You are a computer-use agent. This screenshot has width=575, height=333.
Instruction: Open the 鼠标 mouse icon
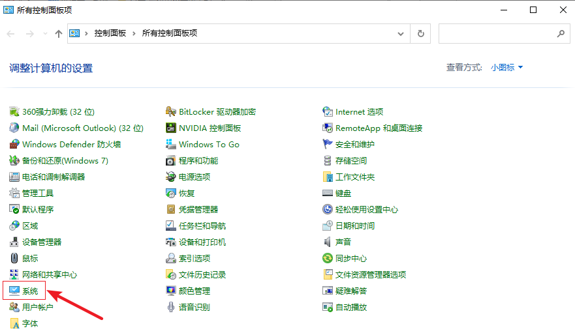tap(14, 259)
